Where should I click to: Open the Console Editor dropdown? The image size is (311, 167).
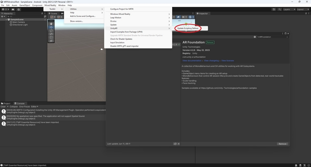pos(35,107)
